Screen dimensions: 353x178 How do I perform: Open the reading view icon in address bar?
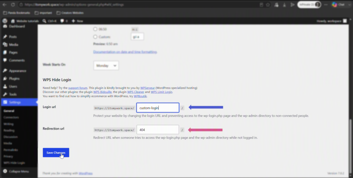261,4
